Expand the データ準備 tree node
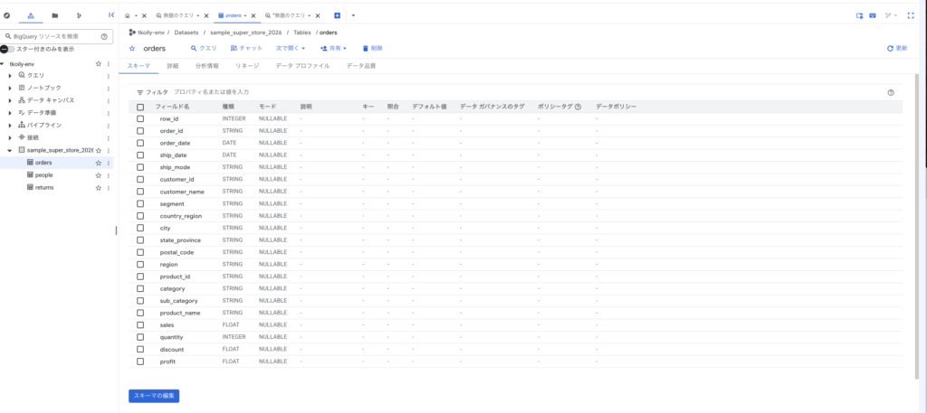Viewport: 927px width, 413px height. [10, 113]
